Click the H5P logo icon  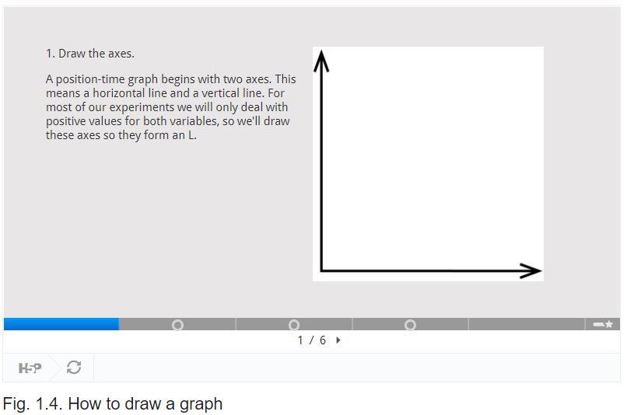[30, 368]
